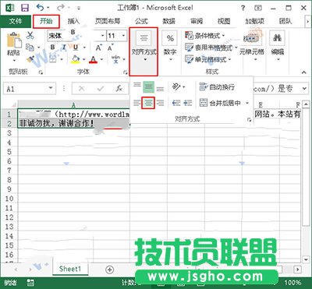Open the 对齐方式 alignment group button
The height and width of the screenshot is (289, 312).
click(144, 51)
